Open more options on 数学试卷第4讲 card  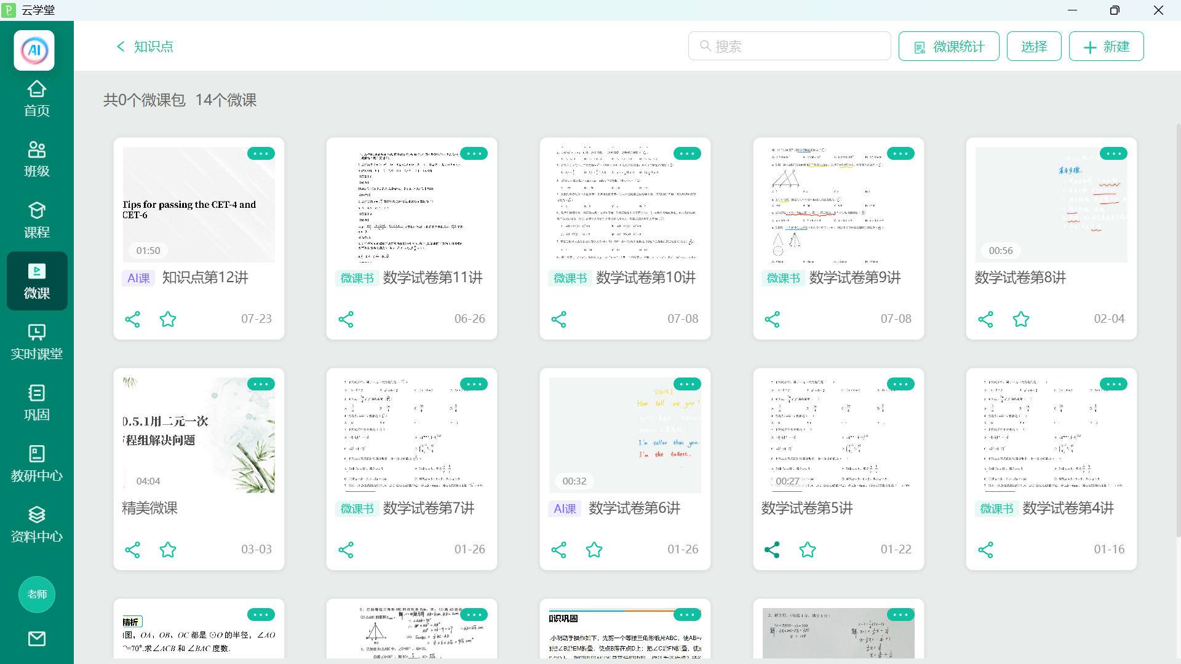1114,384
